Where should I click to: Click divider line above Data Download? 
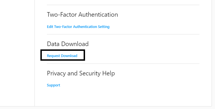tap(123, 34)
